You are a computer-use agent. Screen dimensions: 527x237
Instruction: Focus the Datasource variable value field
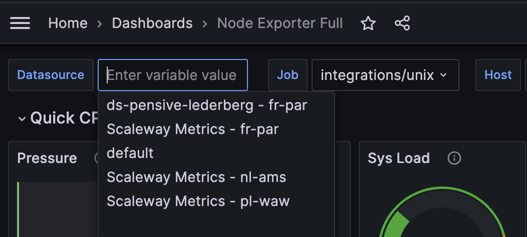(172, 75)
